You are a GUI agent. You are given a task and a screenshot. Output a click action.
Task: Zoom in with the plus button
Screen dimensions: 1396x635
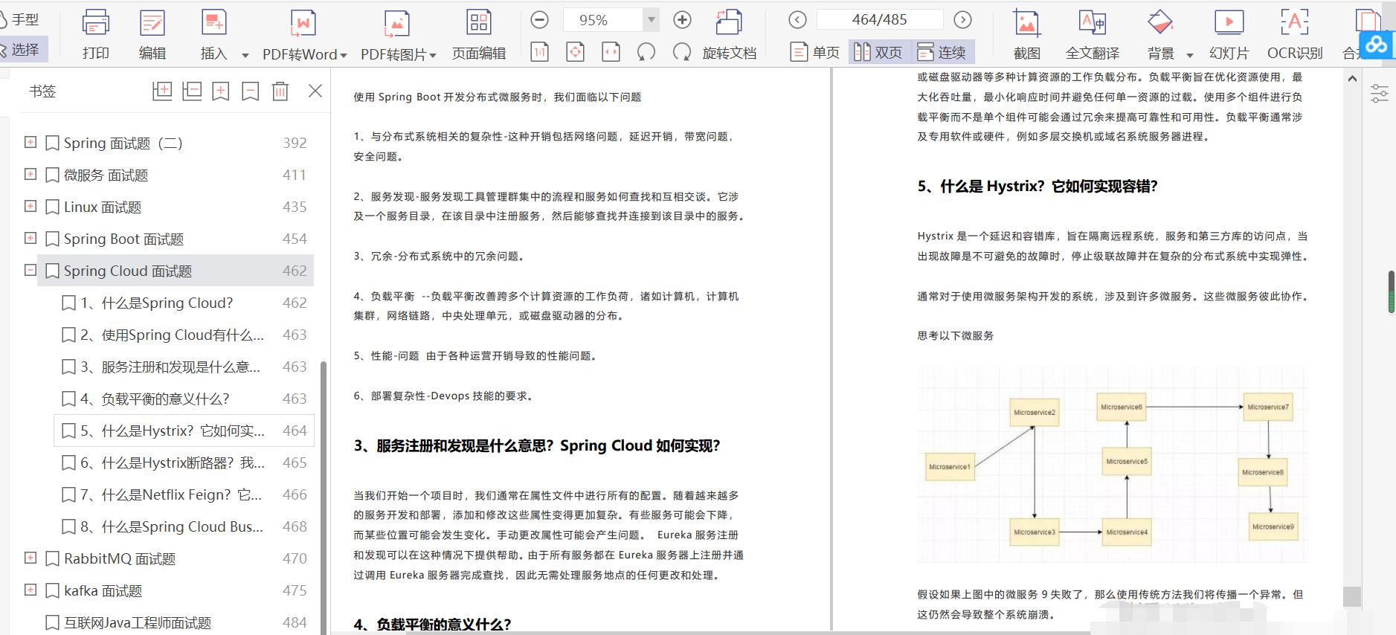[682, 20]
